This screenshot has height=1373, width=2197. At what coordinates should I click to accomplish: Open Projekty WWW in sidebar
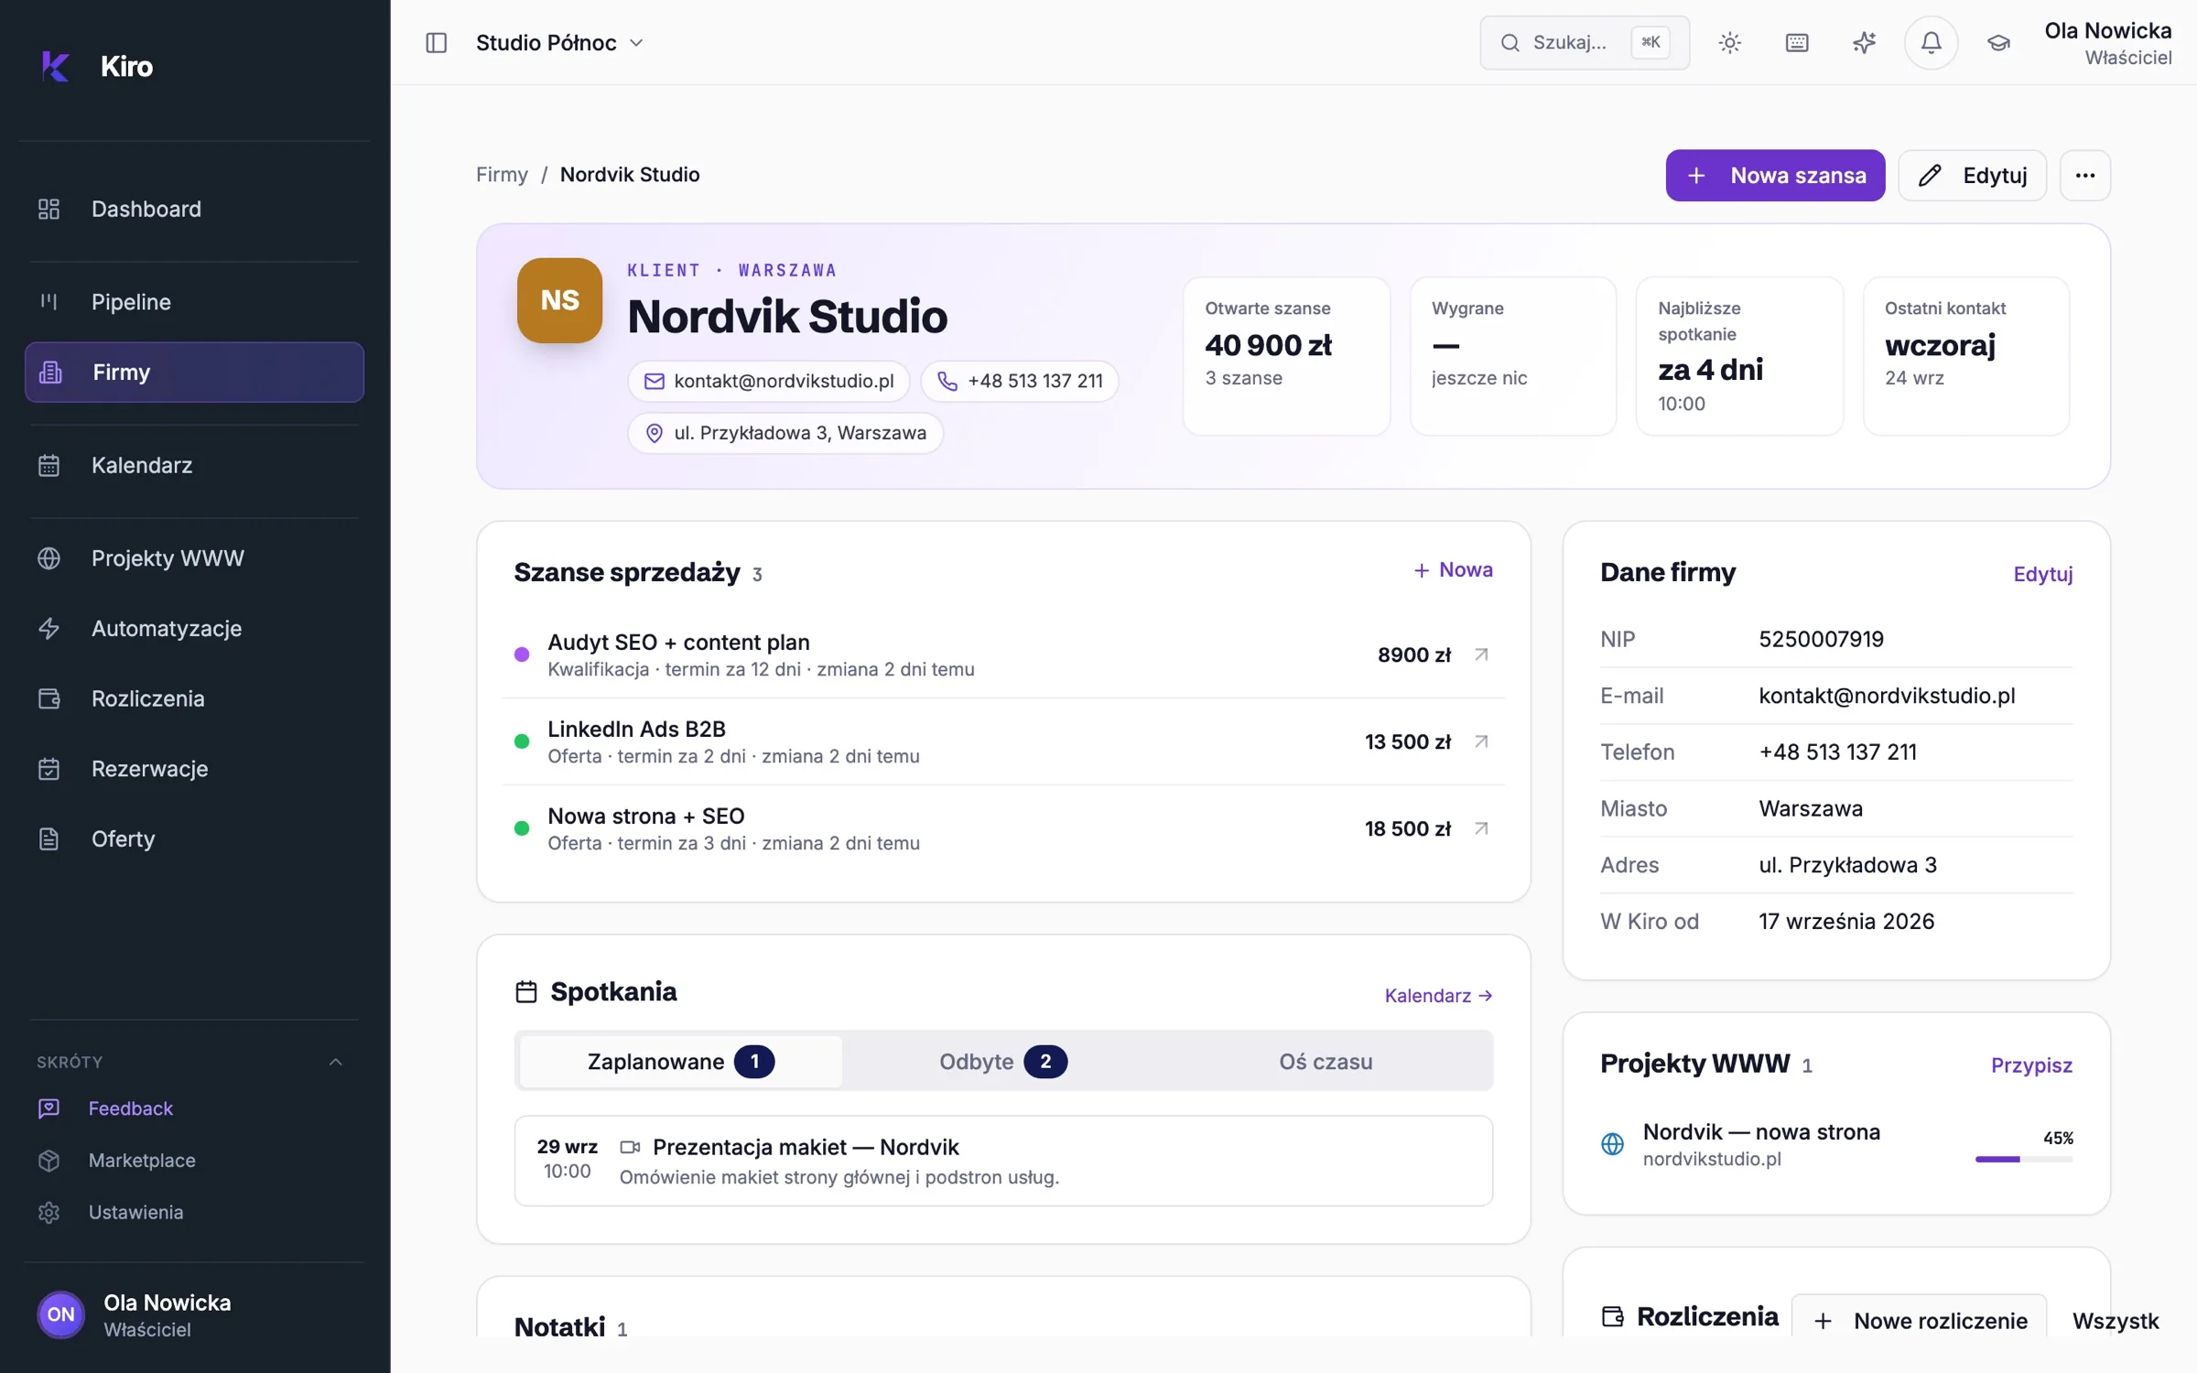(x=194, y=558)
